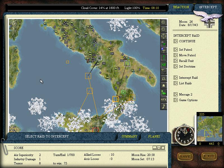This screenshot has height=168, width=224.
Task: Toggle the building targets icon
Action: click(164, 85)
